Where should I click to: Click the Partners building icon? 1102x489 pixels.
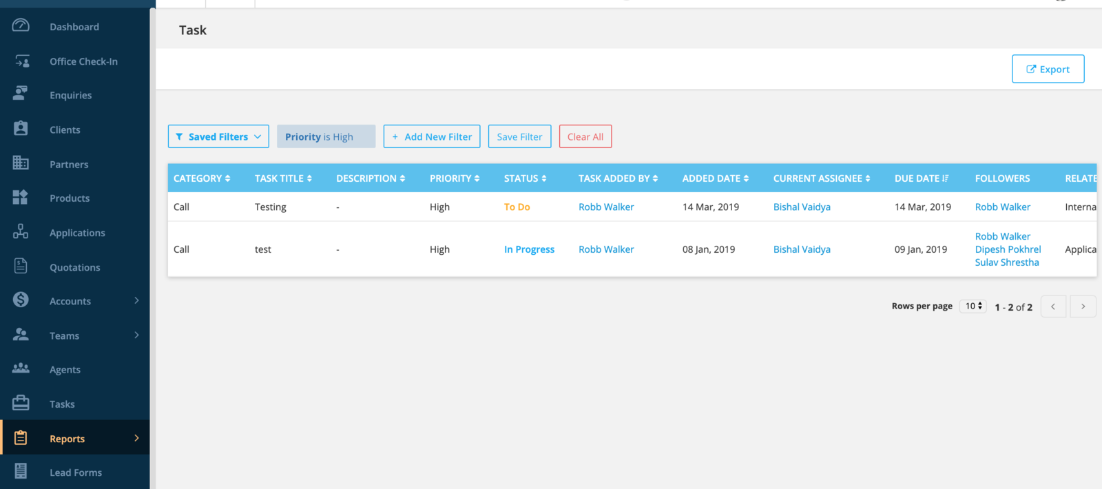tap(21, 163)
